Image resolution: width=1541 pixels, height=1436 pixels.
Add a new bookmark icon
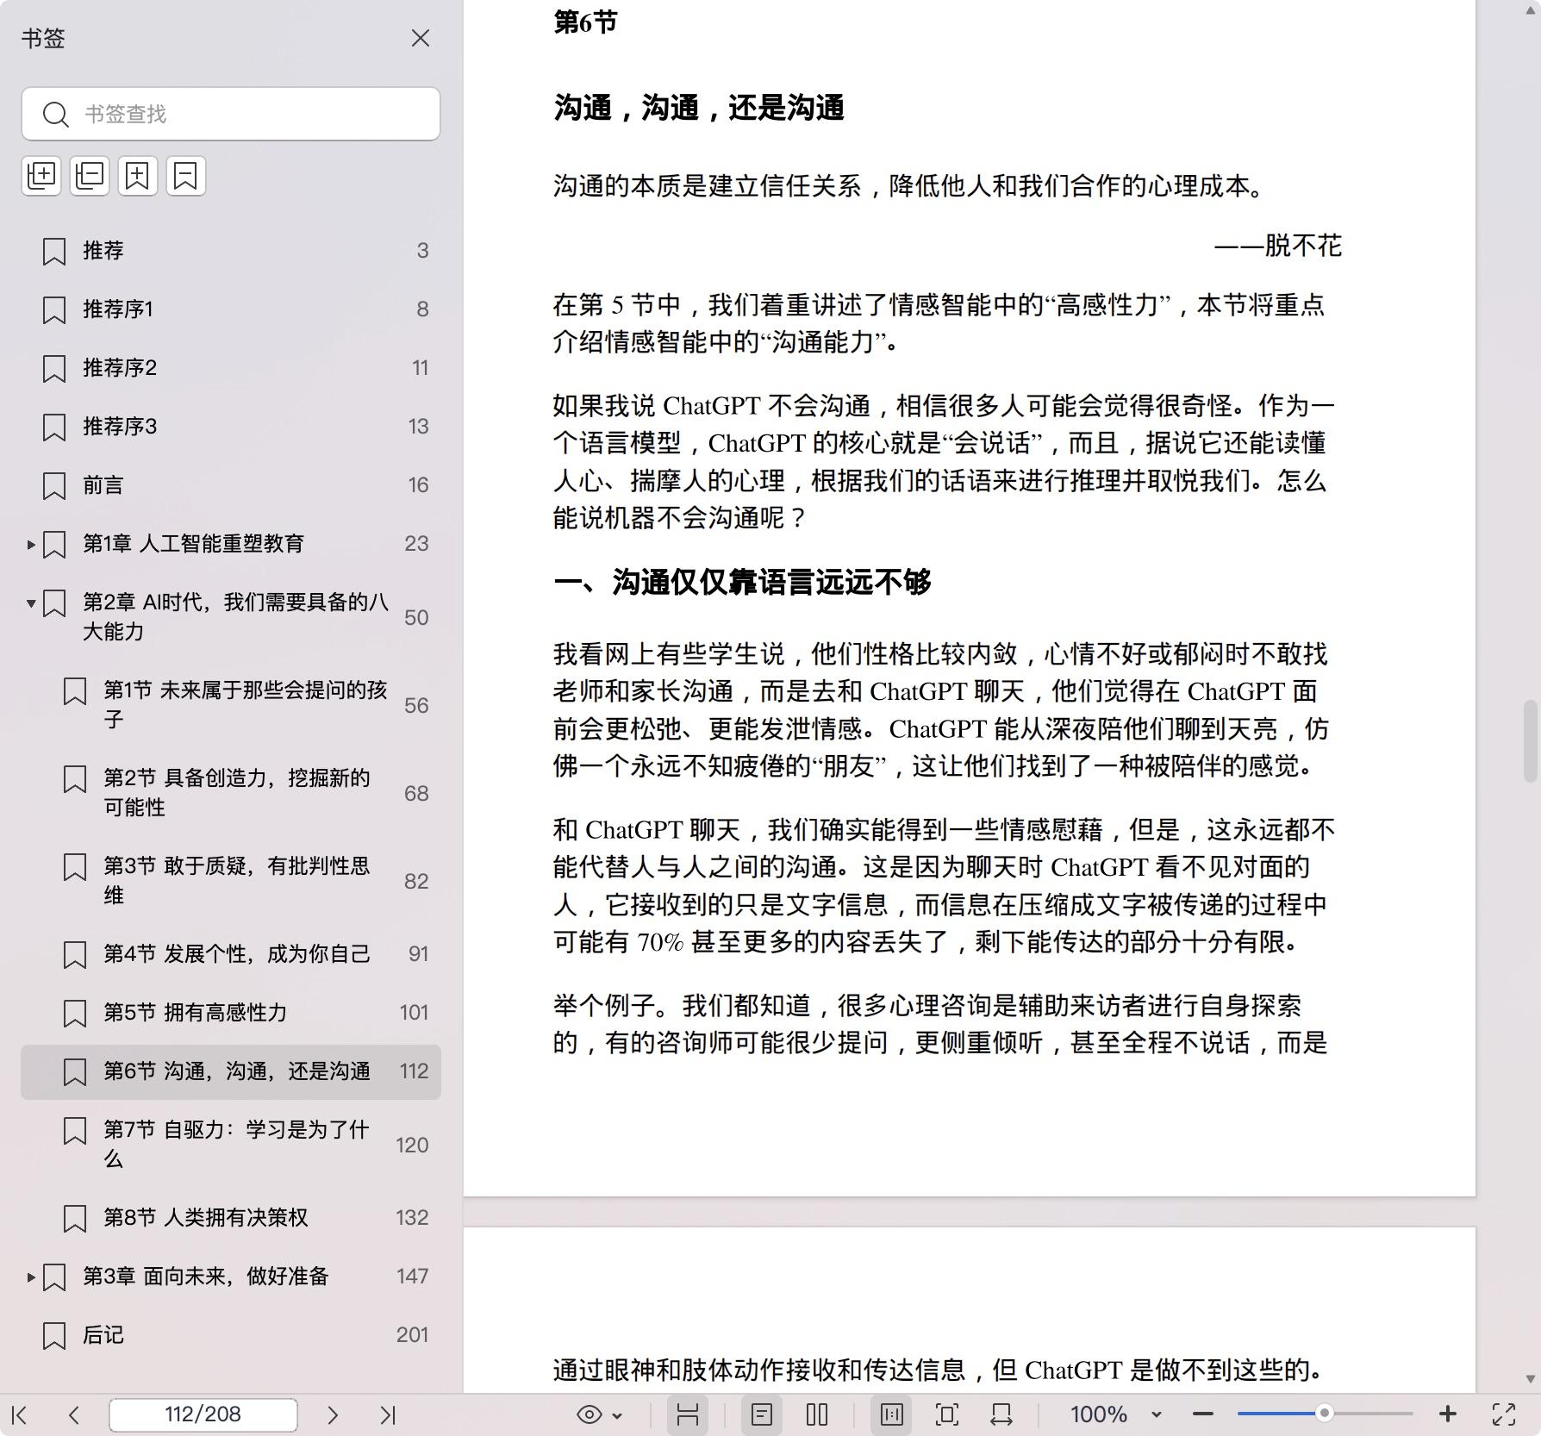click(x=138, y=176)
